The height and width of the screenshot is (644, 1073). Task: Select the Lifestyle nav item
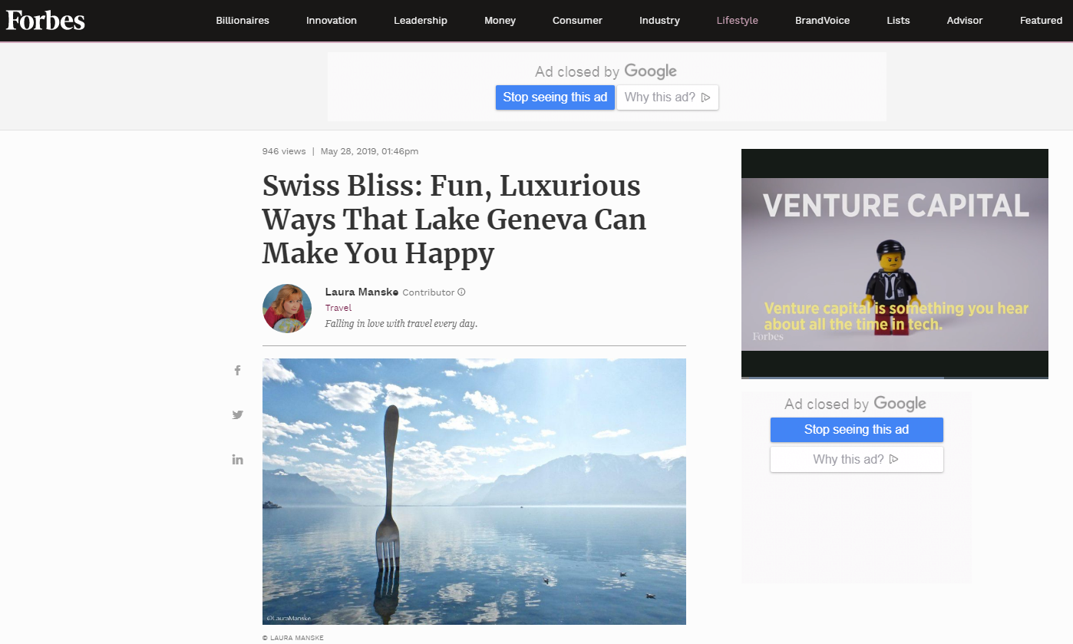coord(738,21)
